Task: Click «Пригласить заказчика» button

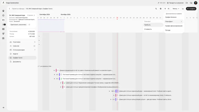Action: tap(18, 25)
